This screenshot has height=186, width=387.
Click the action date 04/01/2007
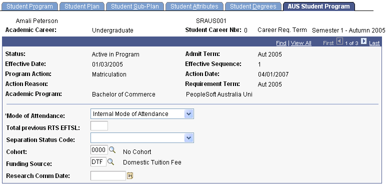(x=273, y=74)
